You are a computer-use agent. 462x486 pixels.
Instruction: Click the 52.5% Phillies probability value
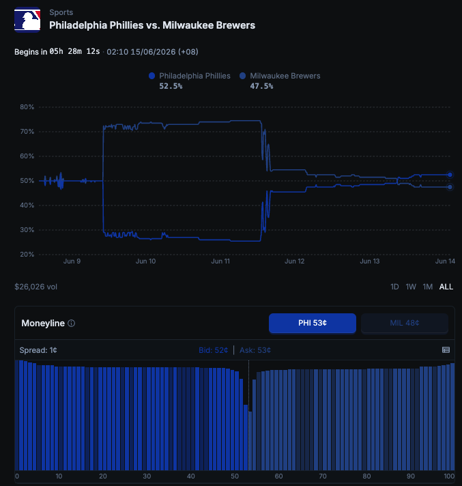pyautogui.click(x=171, y=86)
